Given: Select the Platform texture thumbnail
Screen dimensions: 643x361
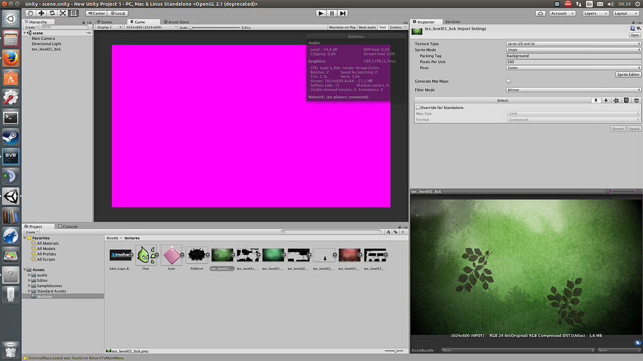Looking at the screenshot, I should 197,254.
